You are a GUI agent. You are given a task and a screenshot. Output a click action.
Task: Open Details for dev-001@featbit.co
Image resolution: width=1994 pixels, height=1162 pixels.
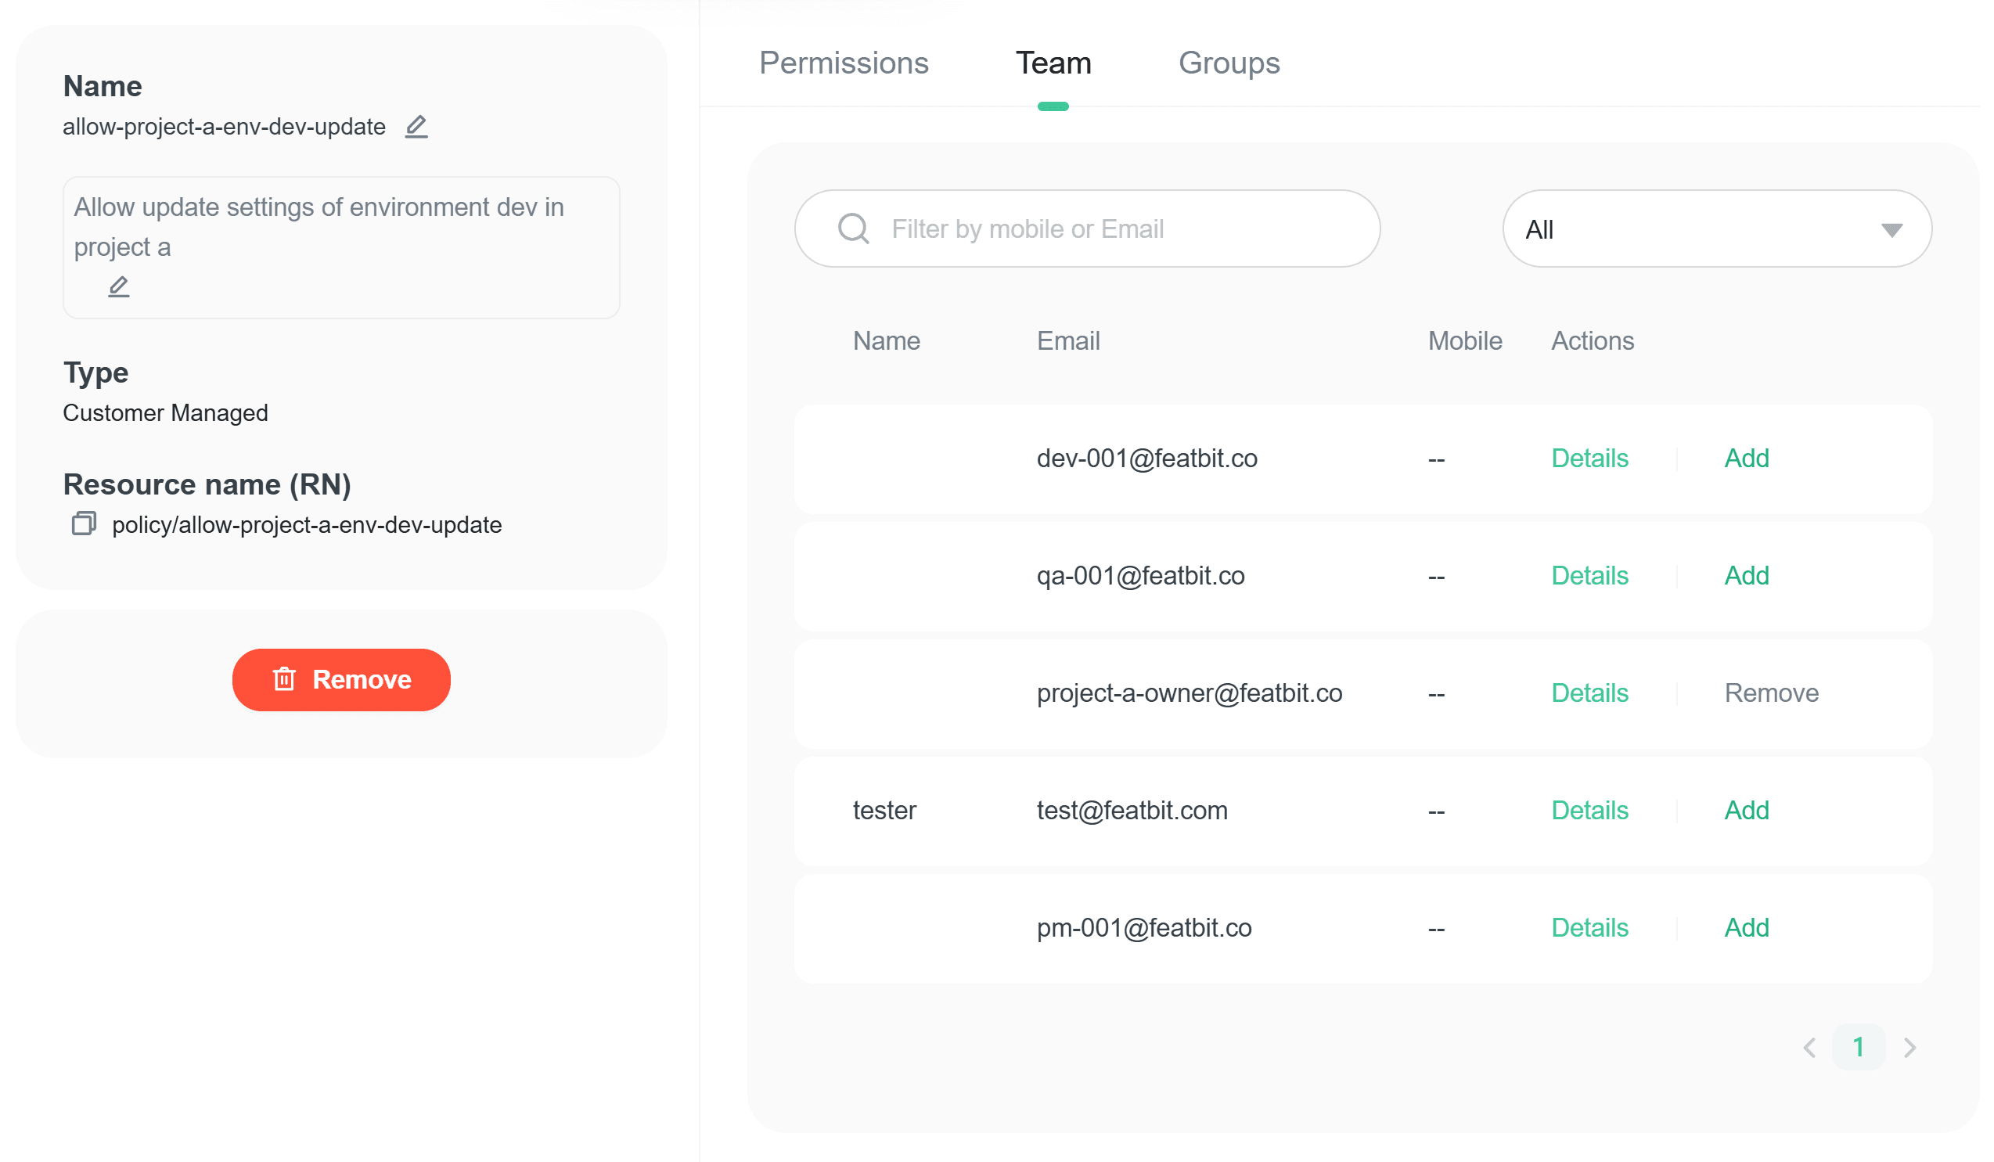[1591, 459]
